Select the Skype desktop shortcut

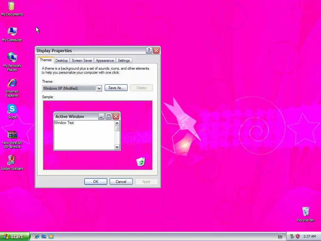tap(12, 112)
